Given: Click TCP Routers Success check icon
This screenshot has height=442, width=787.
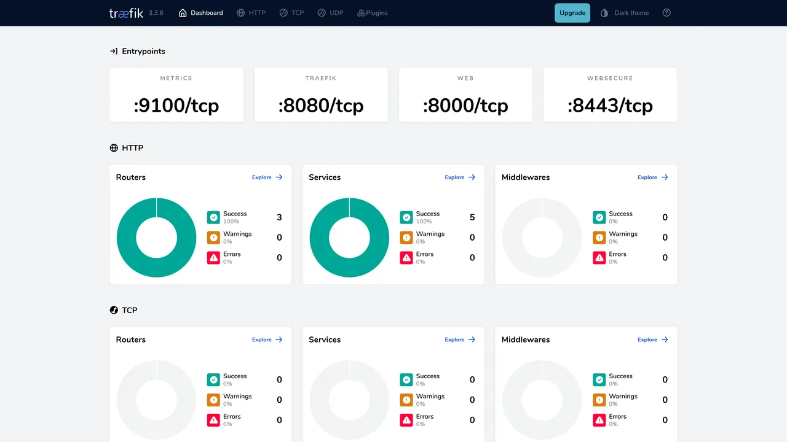Looking at the screenshot, I should tap(213, 379).
